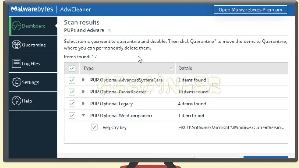The width and height of the screenshot is (299, 168).
Task: Uncheck the PUP.Optional.AdvancedSystemCare checkbox
Action: 72,80
